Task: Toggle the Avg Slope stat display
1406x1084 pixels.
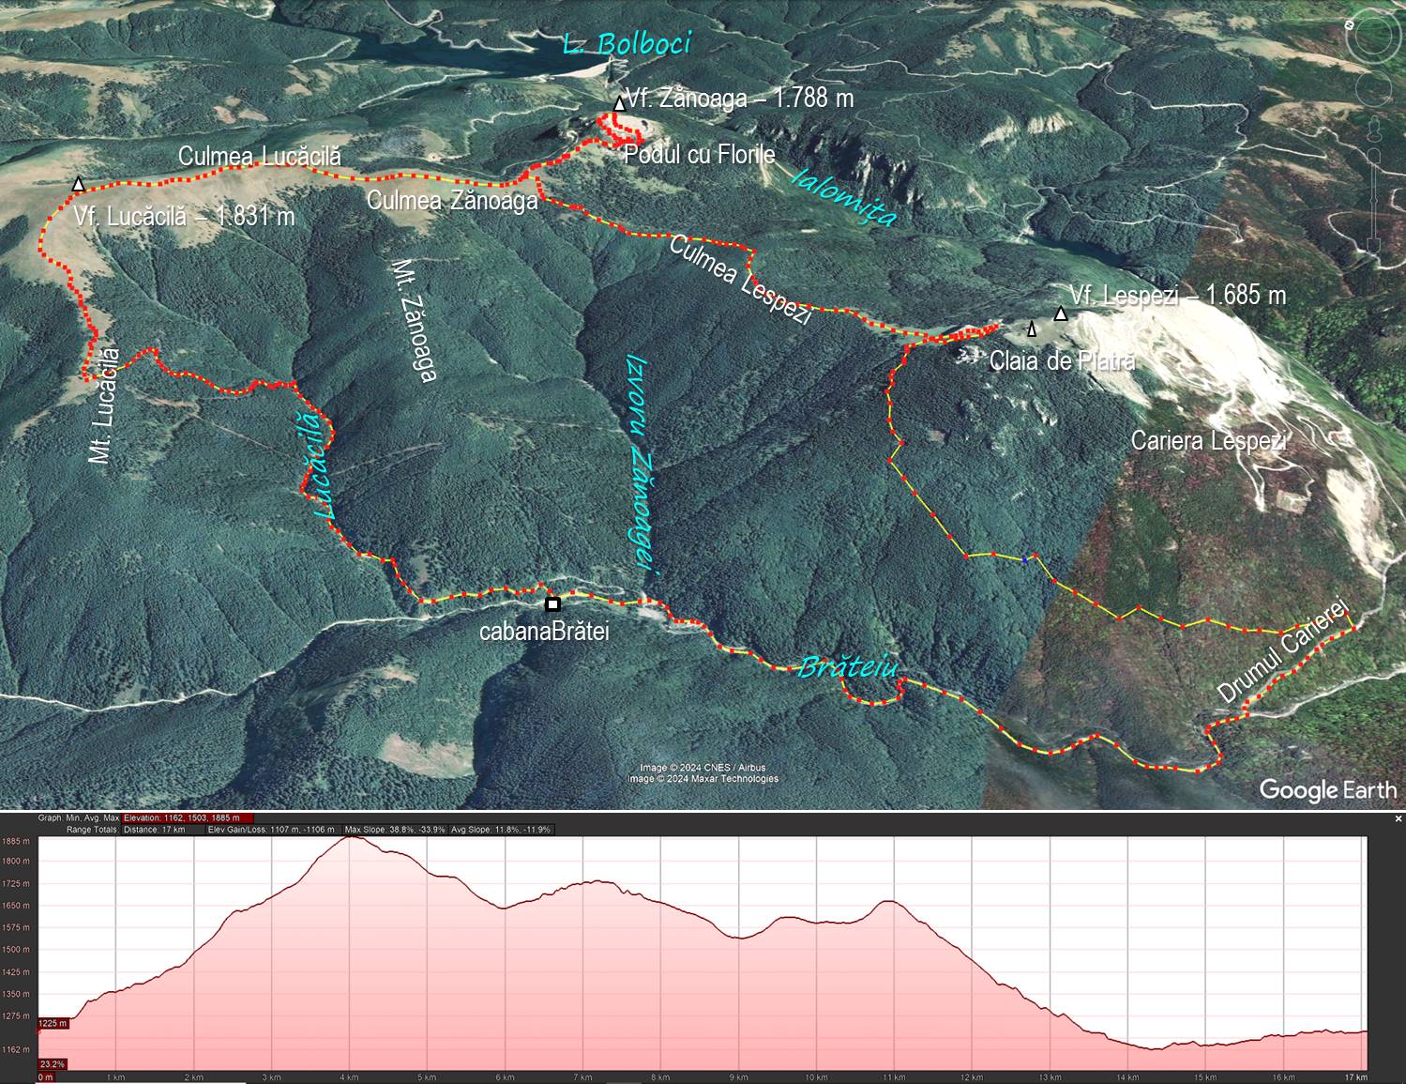Action: click(x=502, y=830)
